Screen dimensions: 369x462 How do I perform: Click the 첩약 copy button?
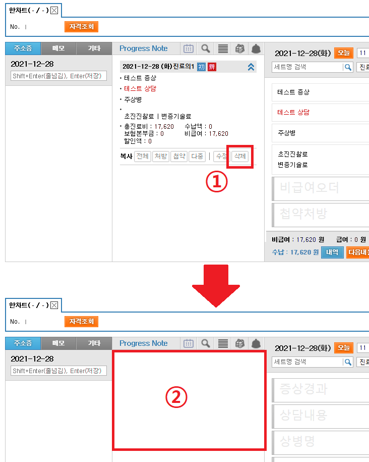tap(178, 157)
